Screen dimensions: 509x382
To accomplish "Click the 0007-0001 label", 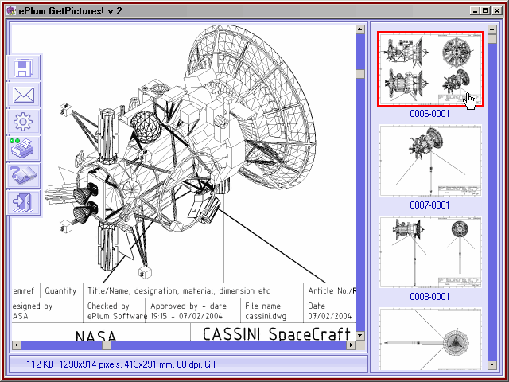I will pyautogui.click(x=429, y=205).
